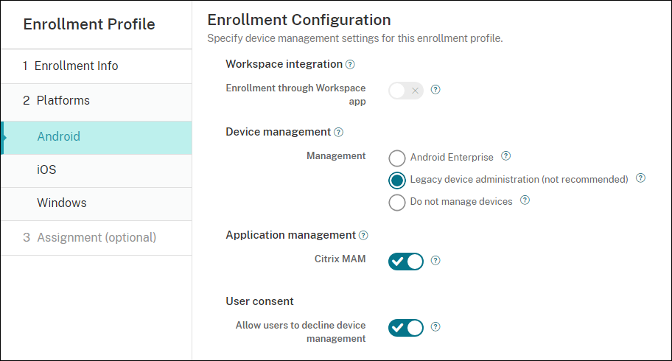Switch to the iOS platform
The image size is (672, 361).
46,169
